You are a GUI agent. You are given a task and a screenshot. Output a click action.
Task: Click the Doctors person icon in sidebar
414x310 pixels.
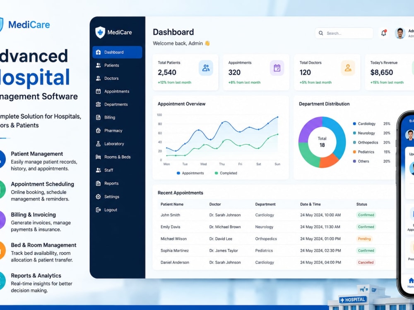[98, 78]
